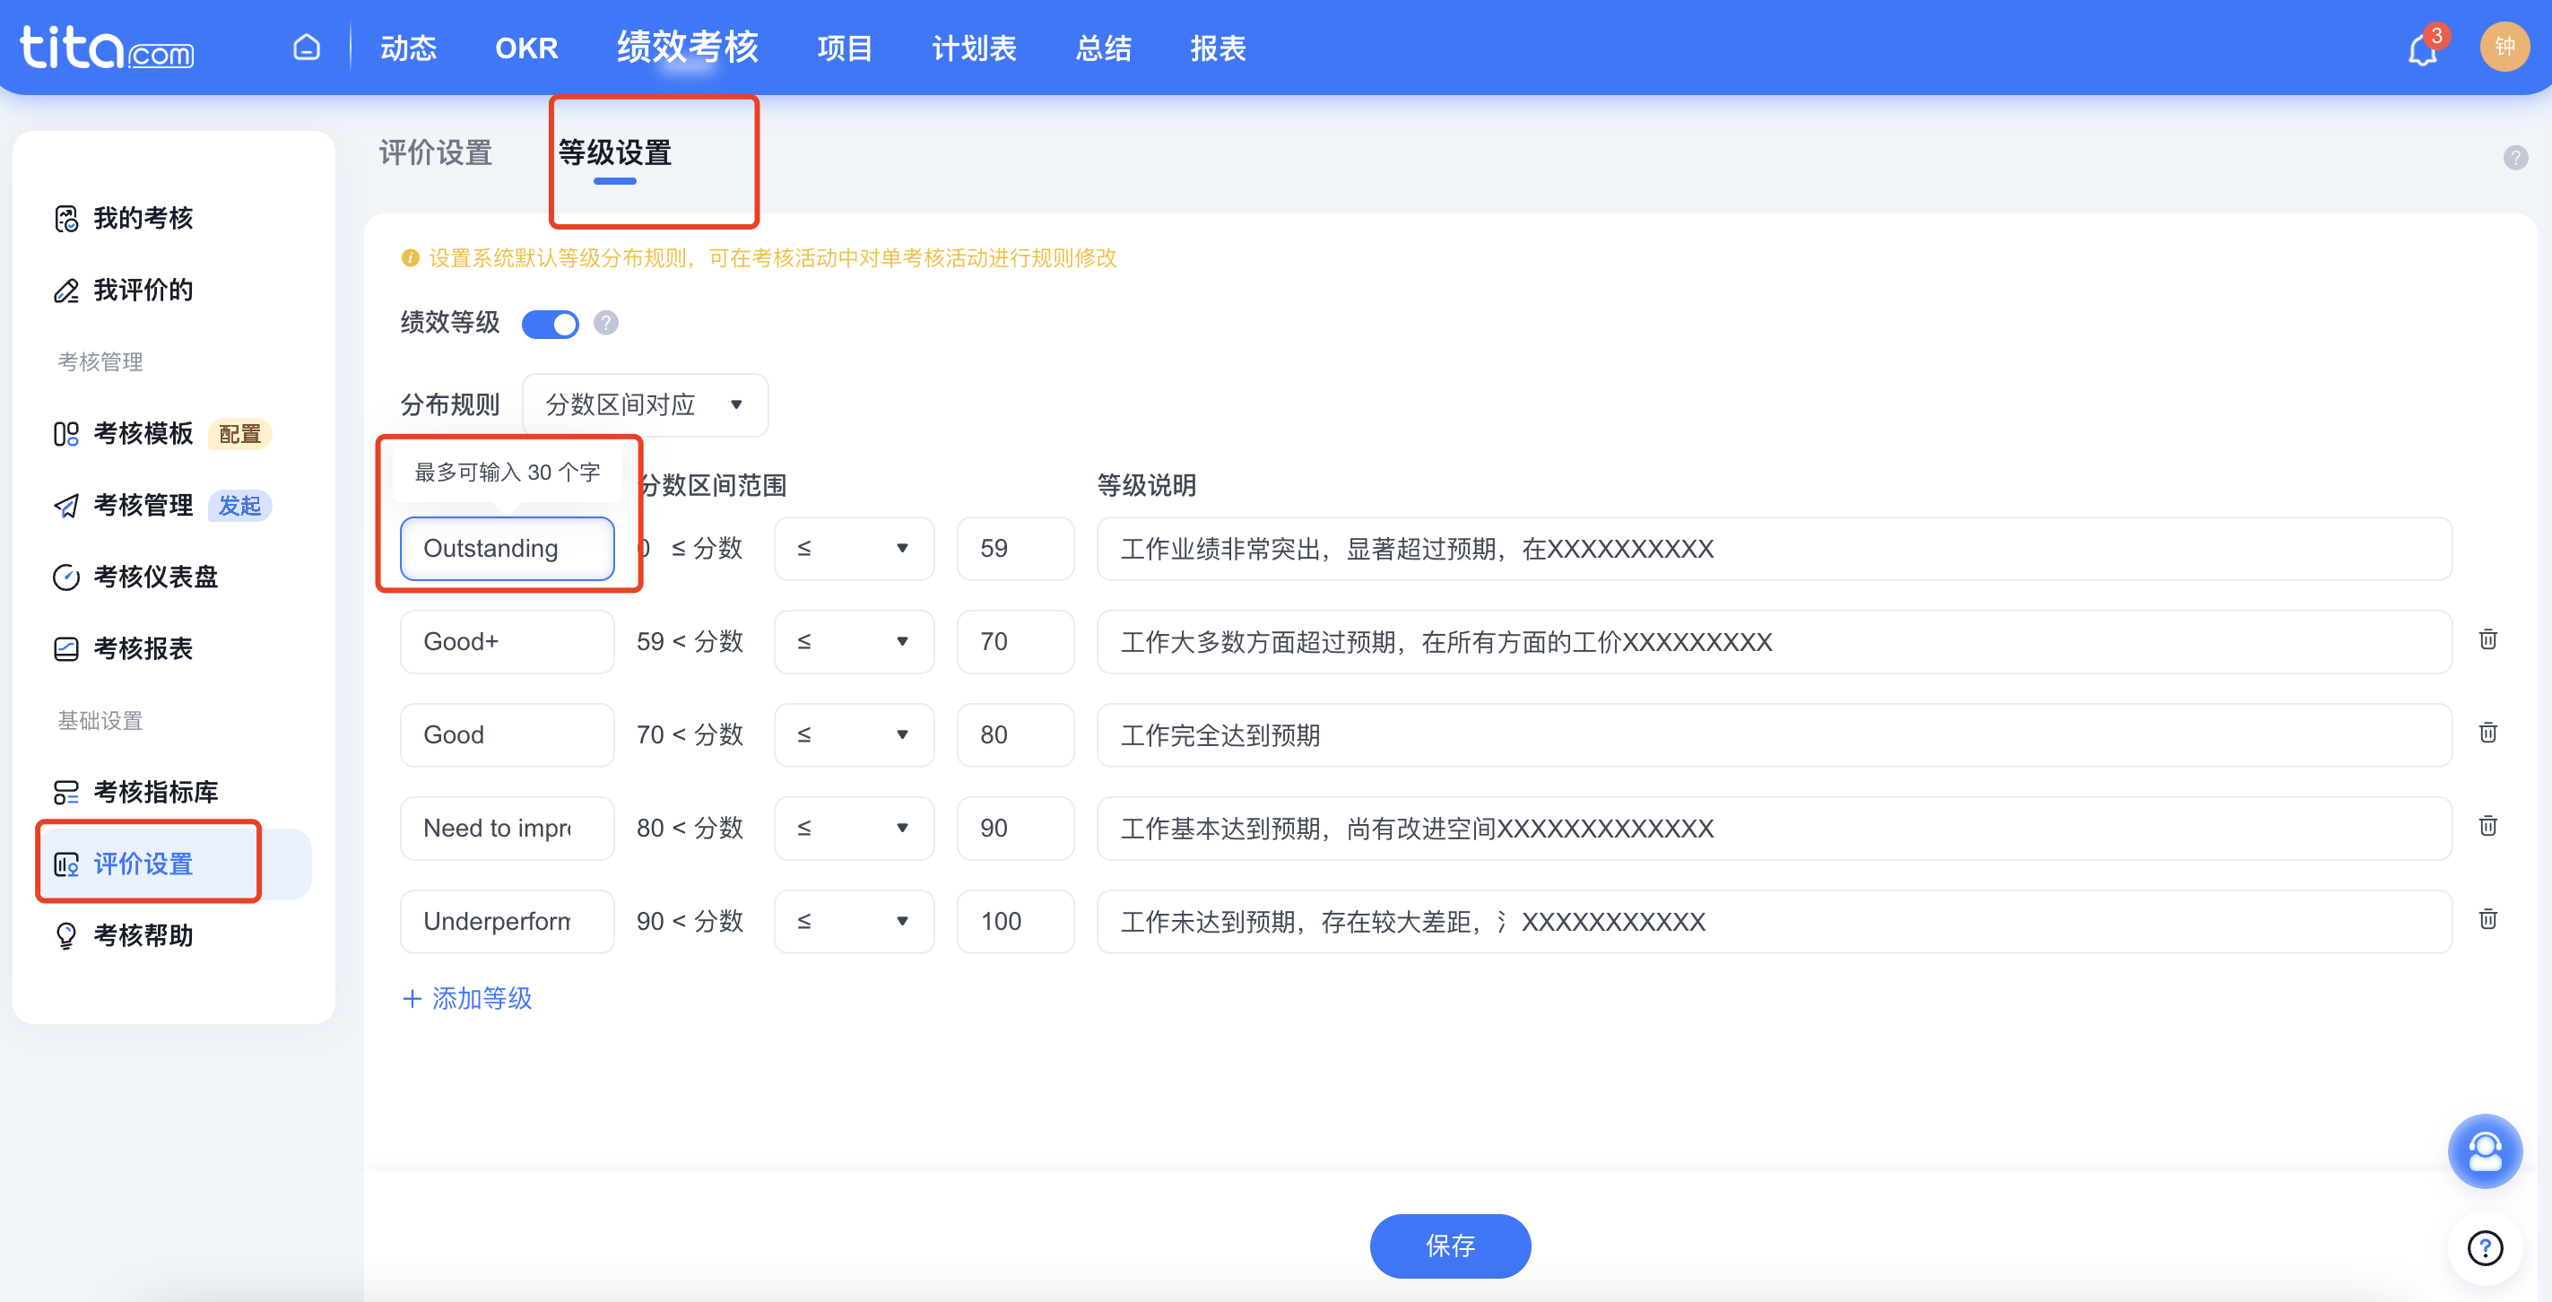Open the OKR menu item
This screenshot has width=2552, height=1302.
click(x=526, y=48)
